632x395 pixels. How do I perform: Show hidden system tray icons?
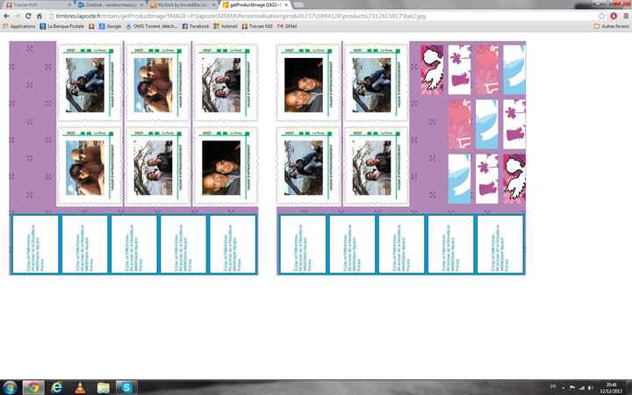[563, 388]
